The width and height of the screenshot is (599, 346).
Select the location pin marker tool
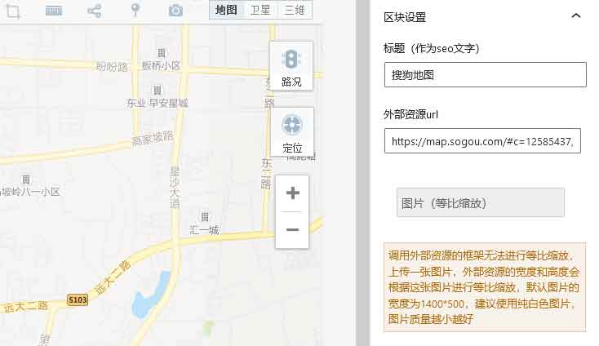click(x=135, y=11)
